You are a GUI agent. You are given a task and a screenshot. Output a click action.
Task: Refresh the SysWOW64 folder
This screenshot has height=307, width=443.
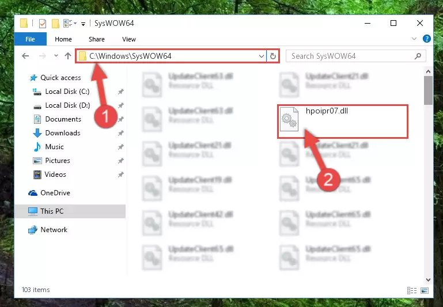(272, 56)
